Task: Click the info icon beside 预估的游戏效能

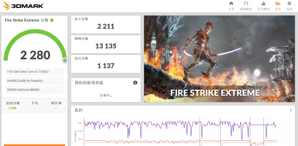Action: coord(135,83)
